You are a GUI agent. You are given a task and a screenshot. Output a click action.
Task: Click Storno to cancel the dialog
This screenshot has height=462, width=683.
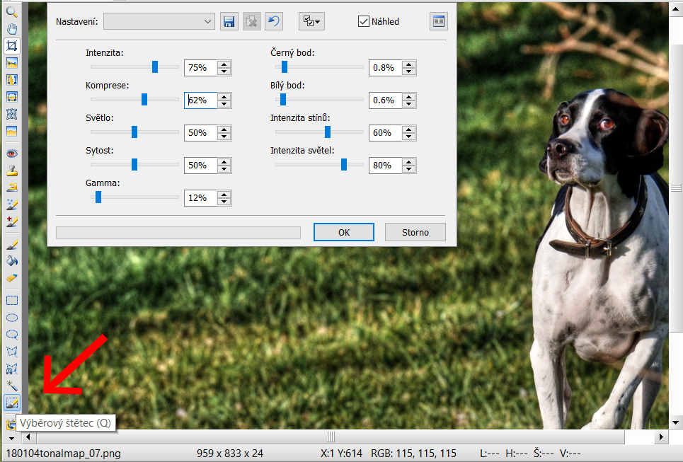415,232
